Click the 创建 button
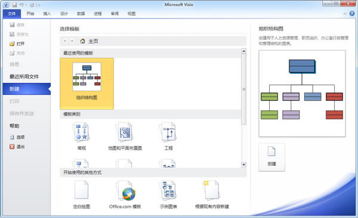Viewport: 358px width, 218px height. (271, 157)
